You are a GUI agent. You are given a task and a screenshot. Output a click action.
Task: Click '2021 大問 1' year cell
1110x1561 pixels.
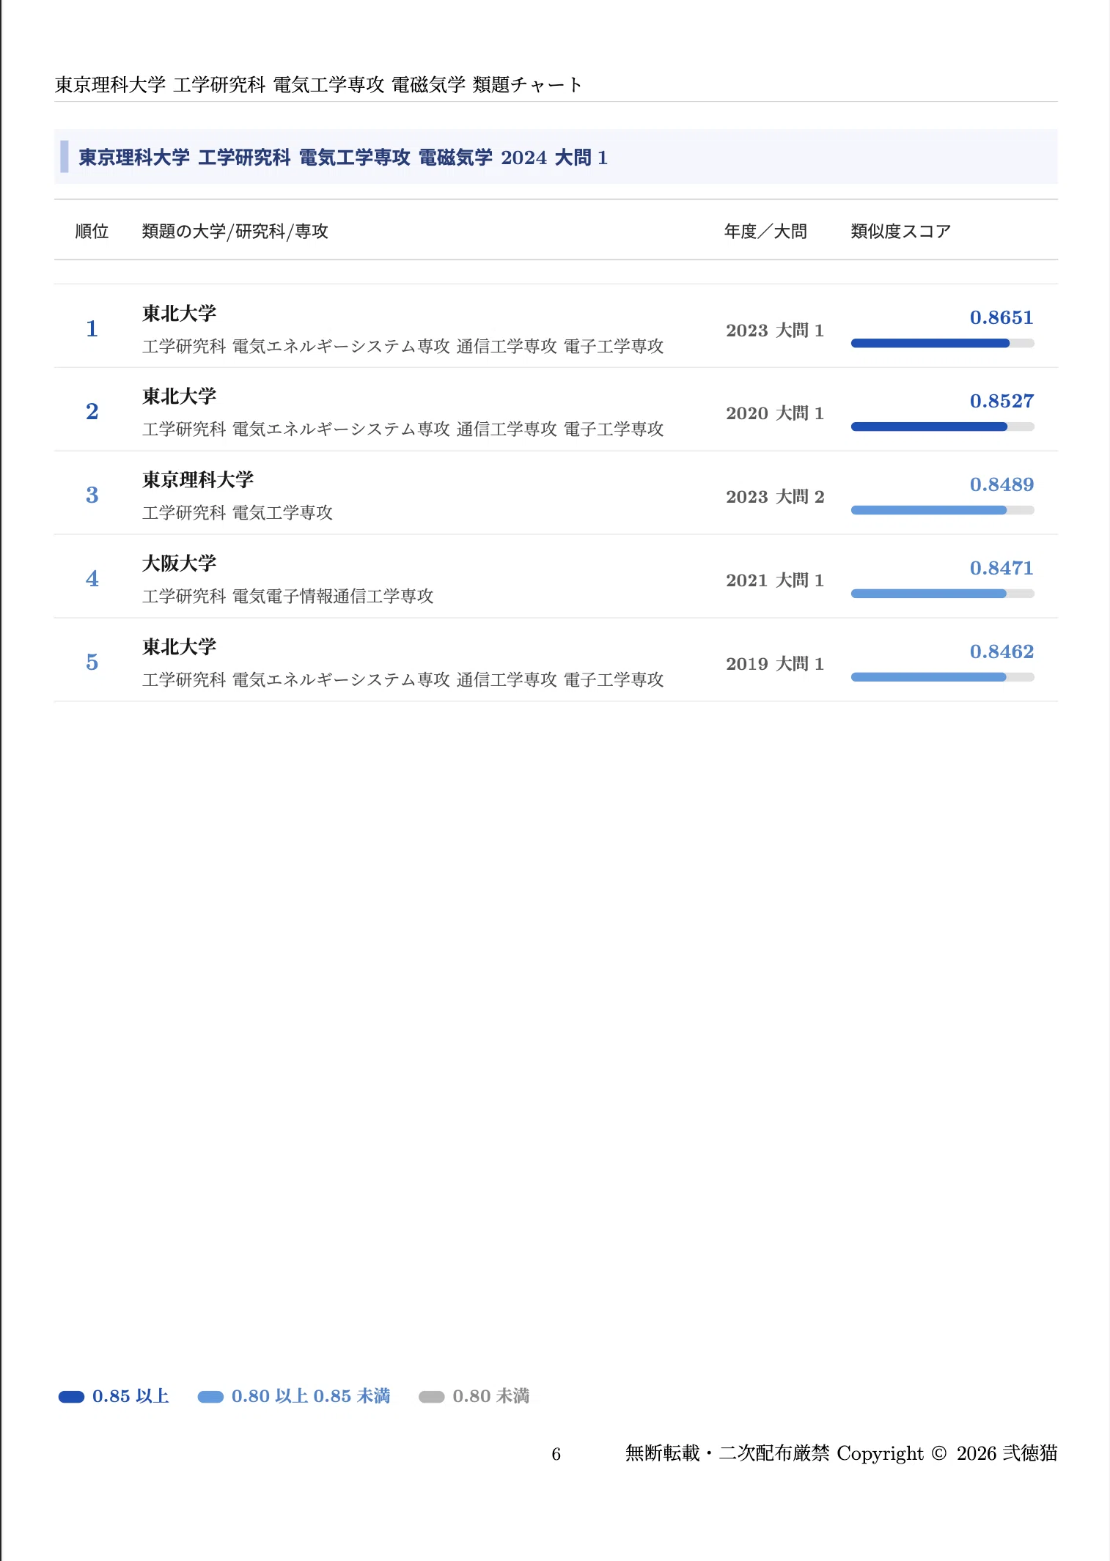[x=775, y=580]
